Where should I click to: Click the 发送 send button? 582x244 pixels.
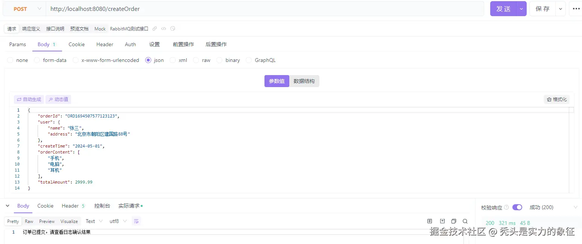[x=504, y=8]
